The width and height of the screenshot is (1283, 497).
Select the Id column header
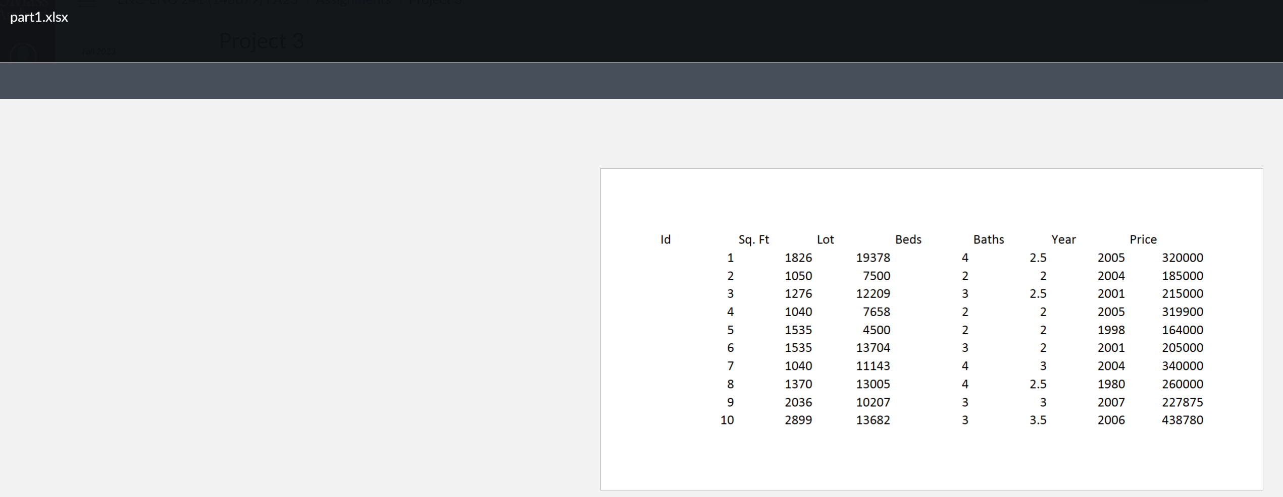pos(665,239)
